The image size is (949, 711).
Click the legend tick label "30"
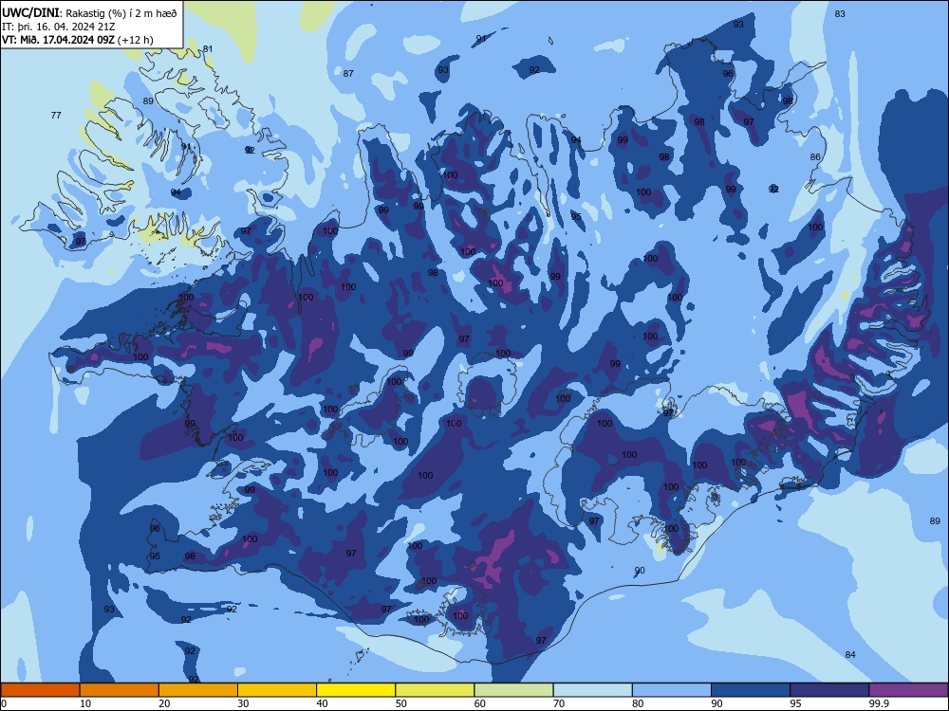(243, 703)
